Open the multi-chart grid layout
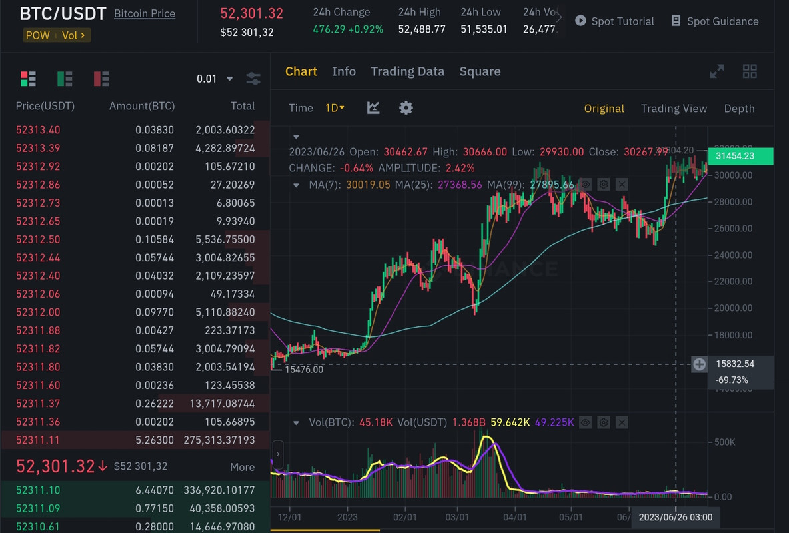The width and height of the screenshot is (789, 533). tap(750, 71)
